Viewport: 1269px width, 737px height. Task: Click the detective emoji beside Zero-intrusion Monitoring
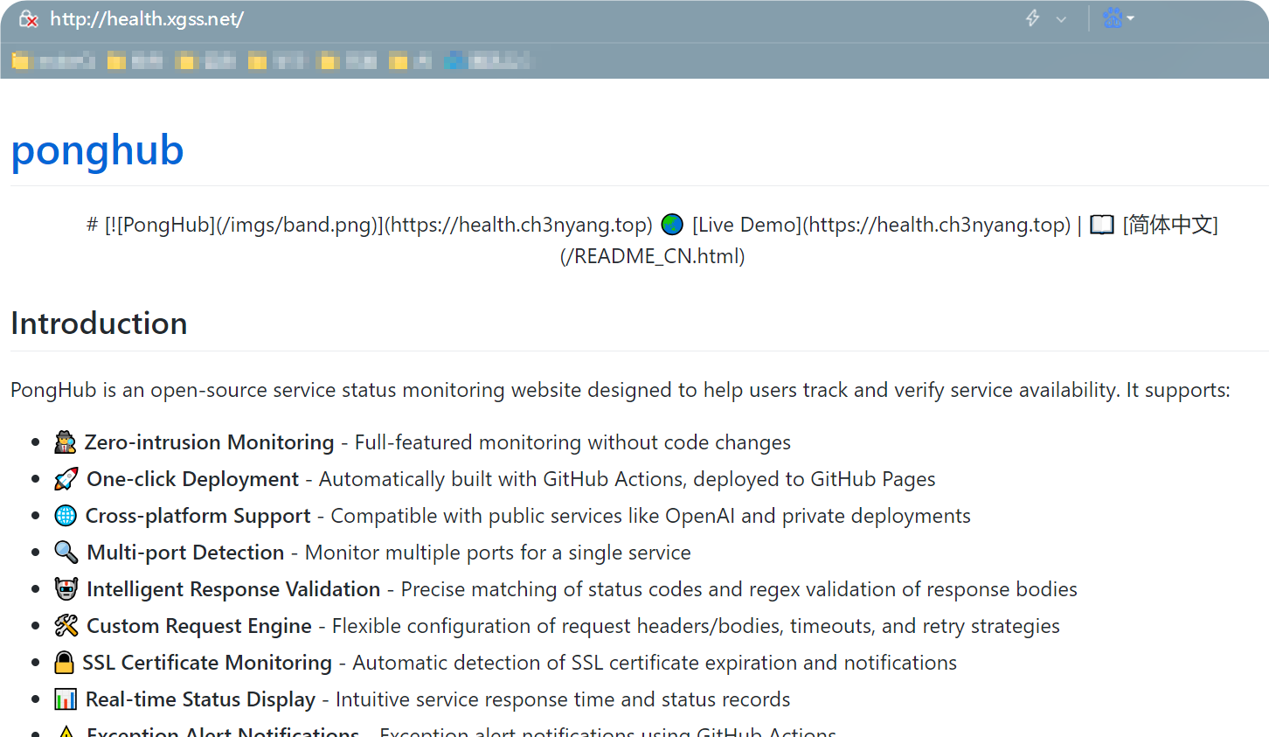pos(66,442)
